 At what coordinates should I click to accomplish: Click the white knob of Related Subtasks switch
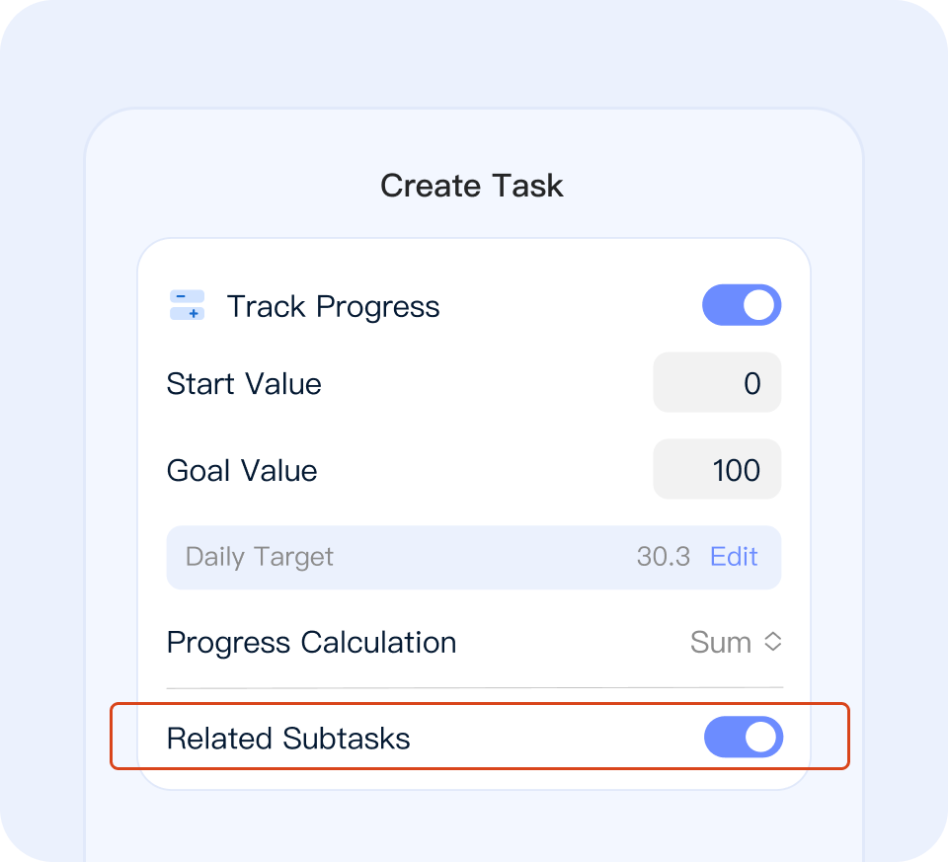click(x=760, y=737)
